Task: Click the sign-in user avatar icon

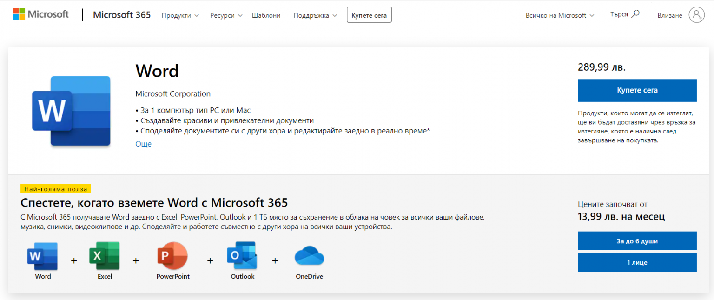Action: [696, 15]
